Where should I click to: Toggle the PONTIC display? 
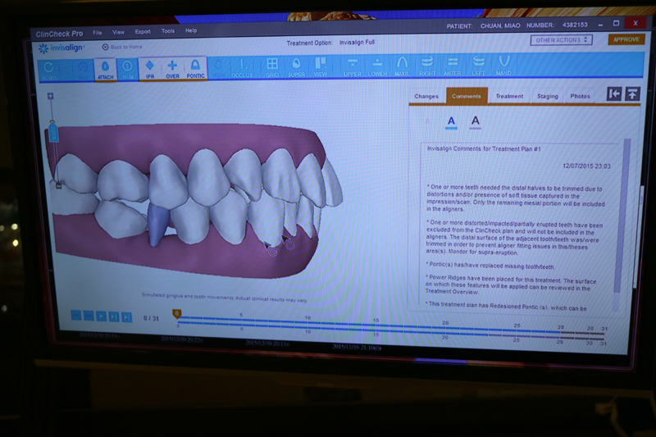pyautogui.click(x=195, y=69)
